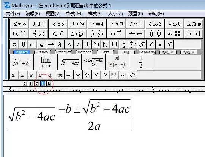Screen dimensions: 205x157
Task: Open the boxes templates palette
Action: [194, 34]
